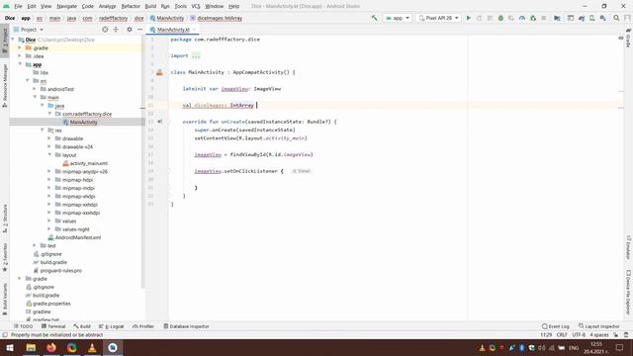Open the Windows Start menu

[x=10, y=347]
